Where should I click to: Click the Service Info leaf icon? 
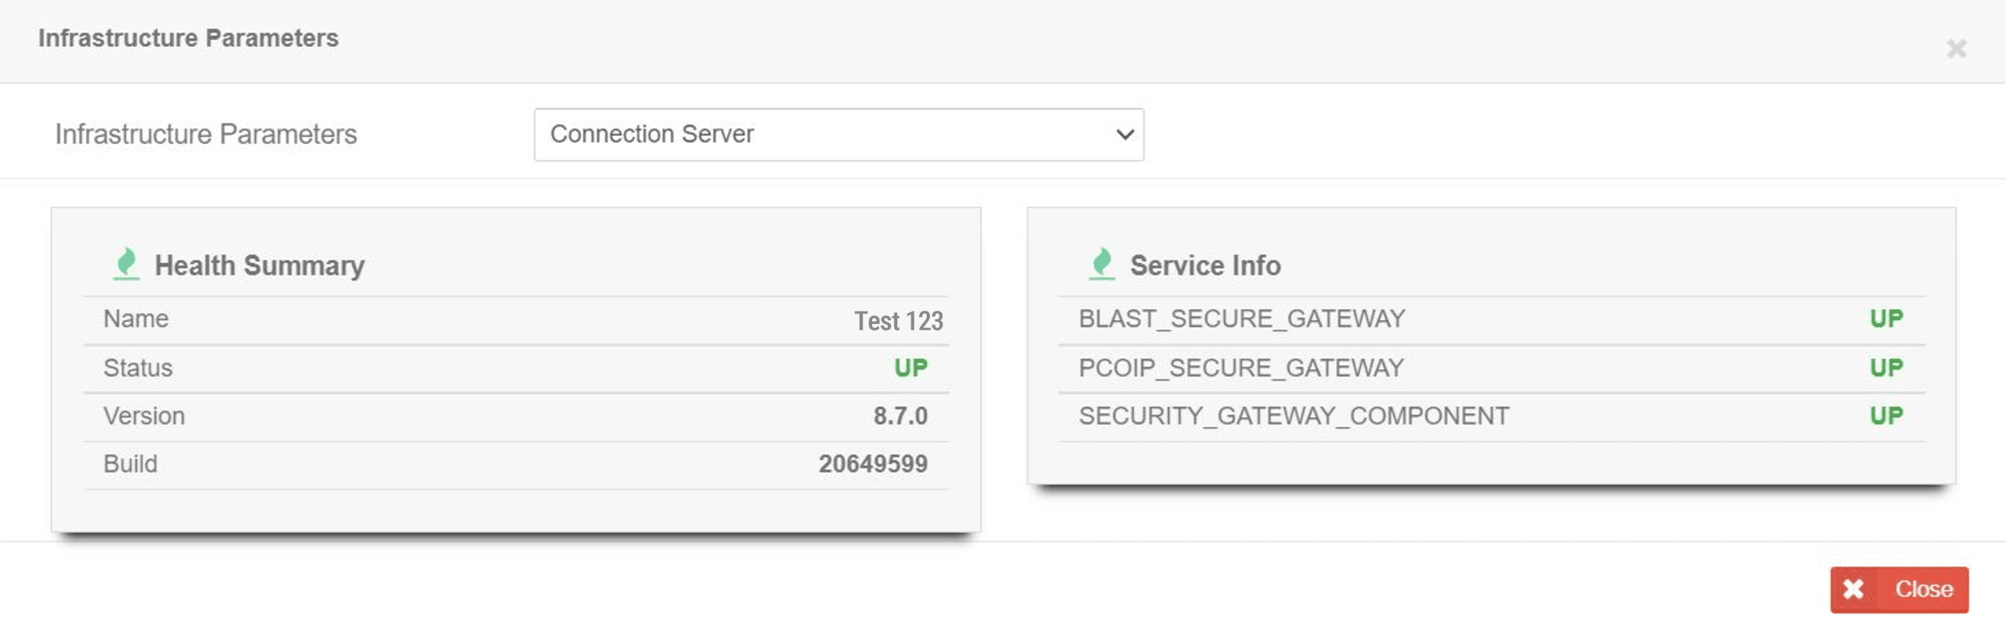click(x=1102, y=264)
